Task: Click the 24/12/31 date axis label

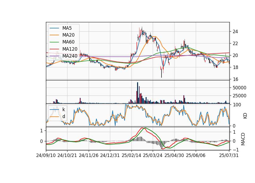Action: click(110, 155)
